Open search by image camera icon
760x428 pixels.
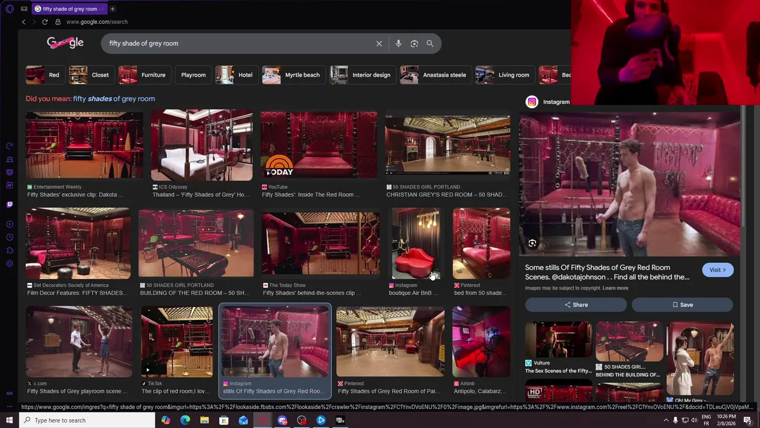point(414,43)
